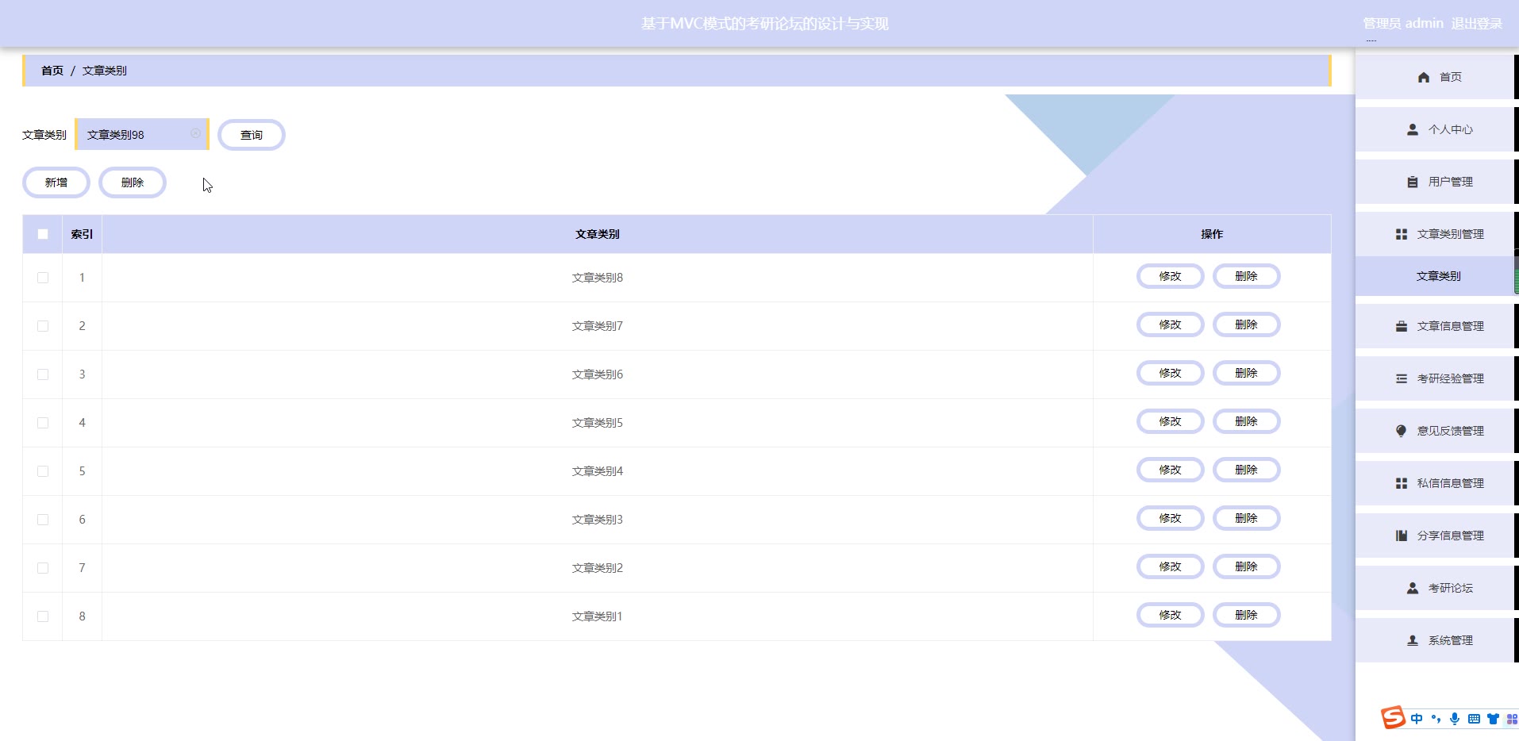Click 修改 for row 文章类别5

click(1171, 421)
